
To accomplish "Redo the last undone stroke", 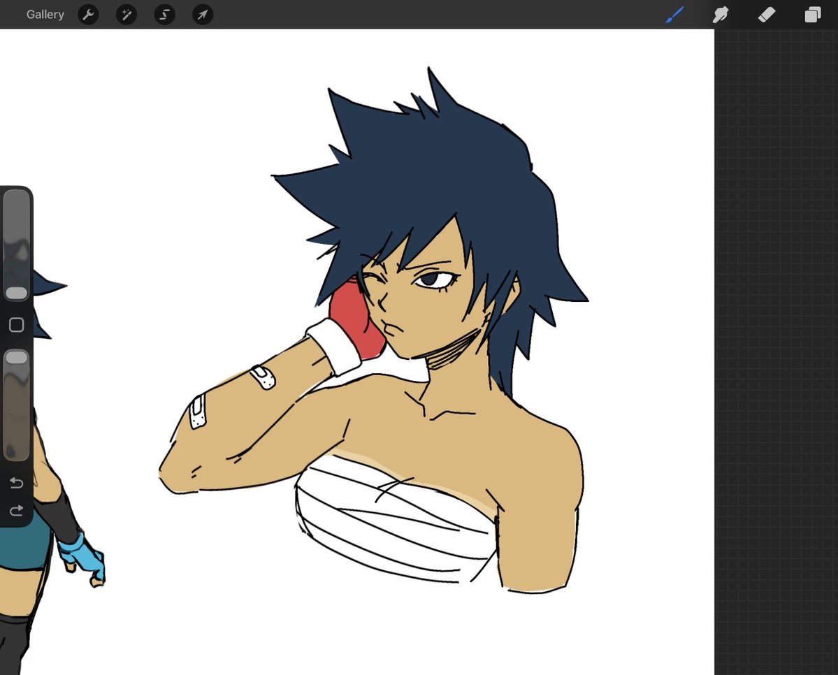I will tap(17, 511).
